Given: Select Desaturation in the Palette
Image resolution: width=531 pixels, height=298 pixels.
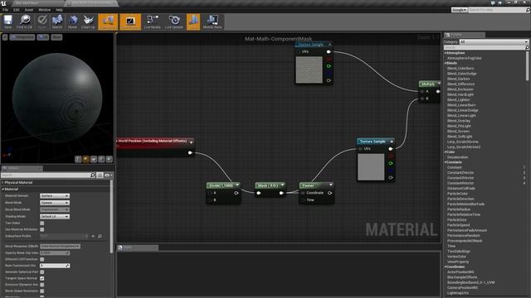Looking at the screenshot, I should pyautogui.click(x=457, y=157).
